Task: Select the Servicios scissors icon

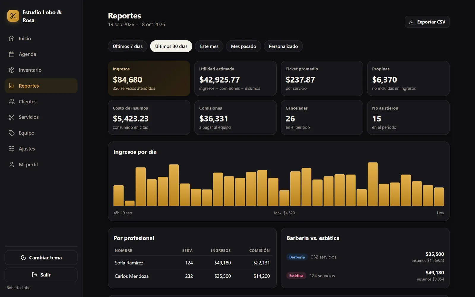Action: [12, 117]
